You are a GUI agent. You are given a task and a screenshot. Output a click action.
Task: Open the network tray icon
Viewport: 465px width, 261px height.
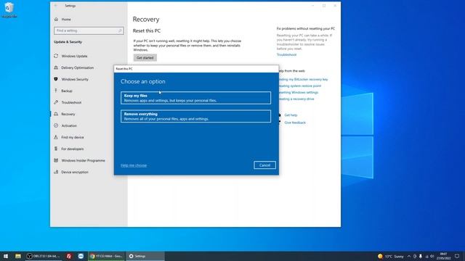pos(426,256)
